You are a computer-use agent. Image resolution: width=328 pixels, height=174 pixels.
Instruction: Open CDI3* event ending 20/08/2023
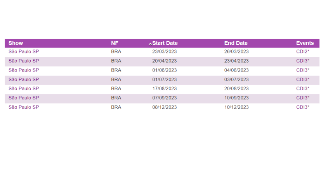tap(302, 89)
